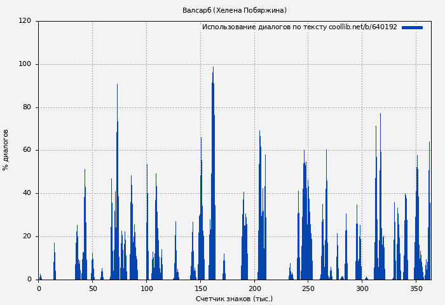Image resolution: width=445 pixels, height=305 pixels.
Task: Click the x-axis tick label 50
Action: point(93,288)
